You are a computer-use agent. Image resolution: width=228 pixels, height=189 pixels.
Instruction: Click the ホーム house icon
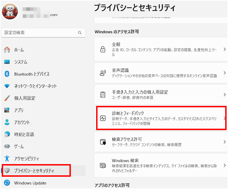(7, 50)
